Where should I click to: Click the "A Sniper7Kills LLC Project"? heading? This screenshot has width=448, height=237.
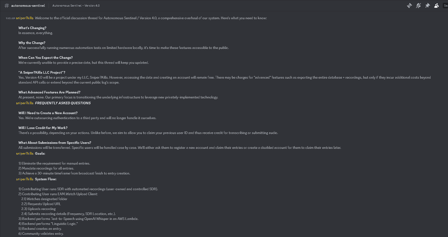pyautogui.click(x=42, y=72)
